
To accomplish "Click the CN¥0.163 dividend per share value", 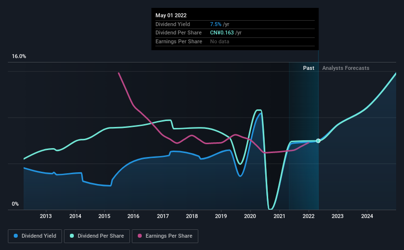I will pyautogui.click(x=222, y=33).
